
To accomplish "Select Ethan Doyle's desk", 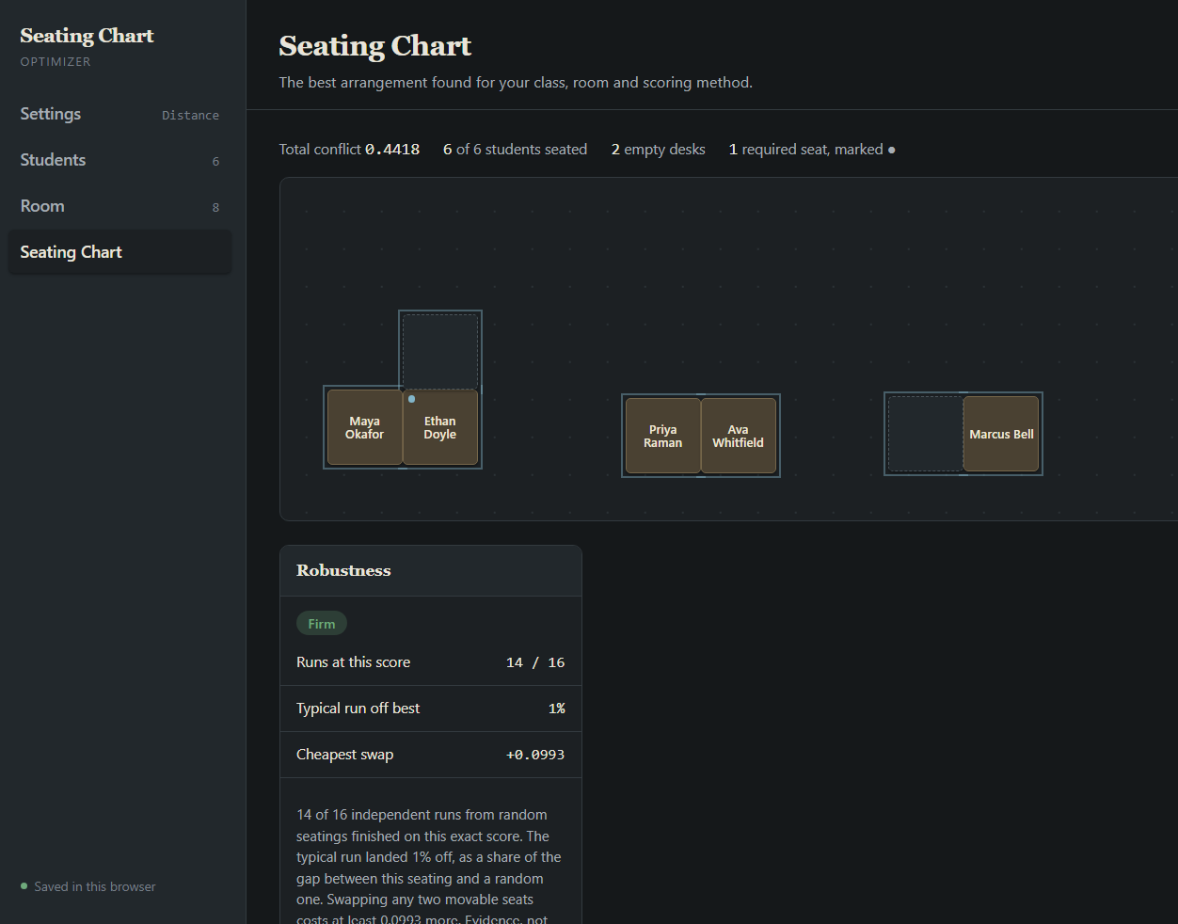I will coord(440,427).
